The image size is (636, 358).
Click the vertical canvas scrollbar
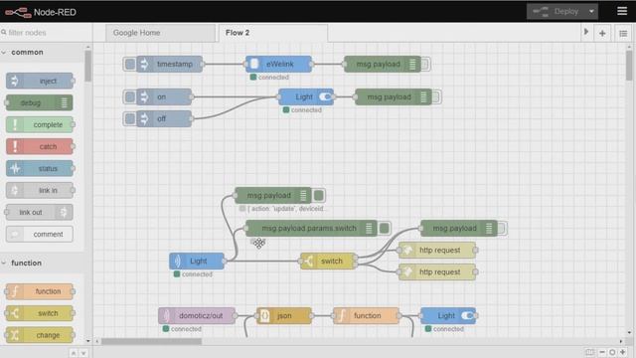(x=629, y=66)
